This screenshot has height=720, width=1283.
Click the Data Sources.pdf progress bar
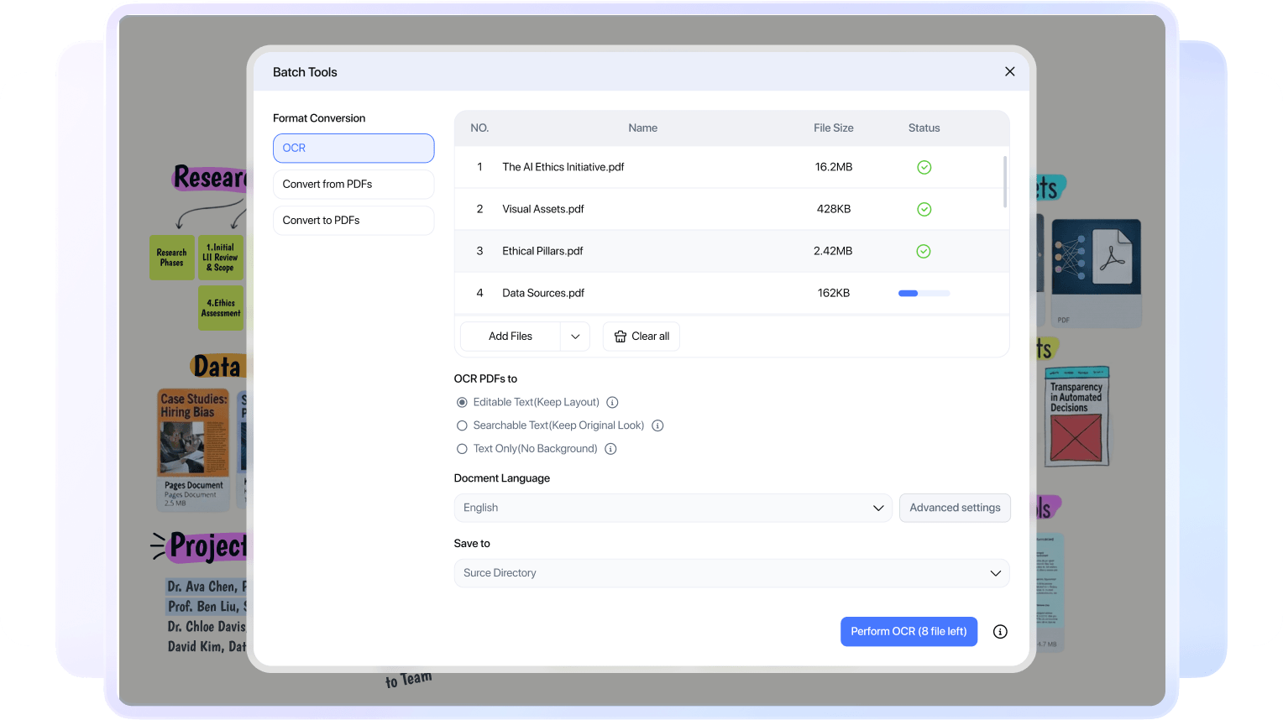pyautogui.click(x=924, y=294)
